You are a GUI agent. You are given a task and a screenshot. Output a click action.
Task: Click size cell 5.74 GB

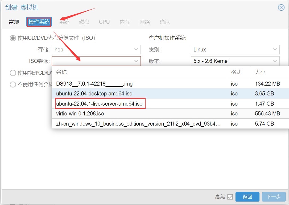point(264,123)
